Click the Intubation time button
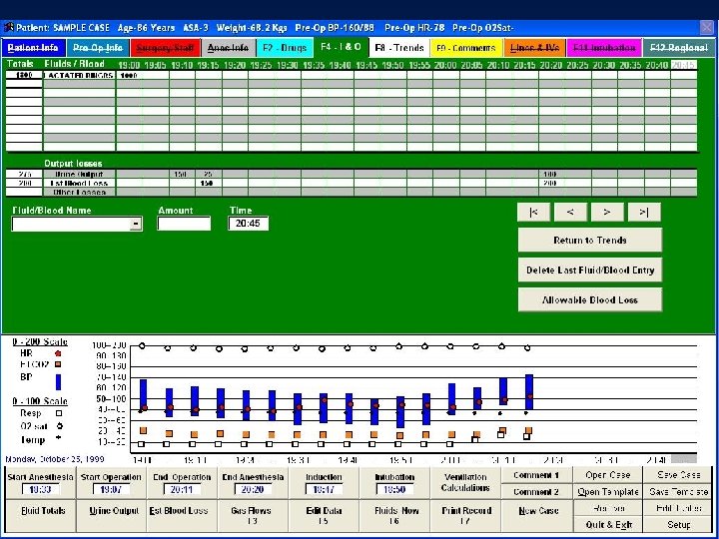The height and width of the screenshot is (539, 719). (x=394, y=483)
